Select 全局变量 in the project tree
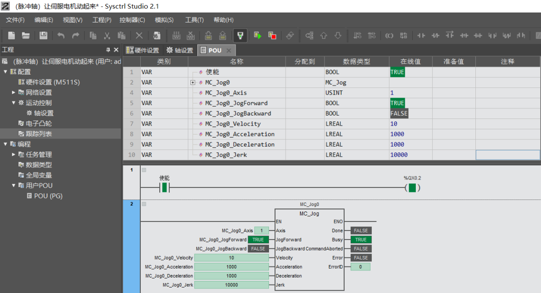 click(35, 175)
